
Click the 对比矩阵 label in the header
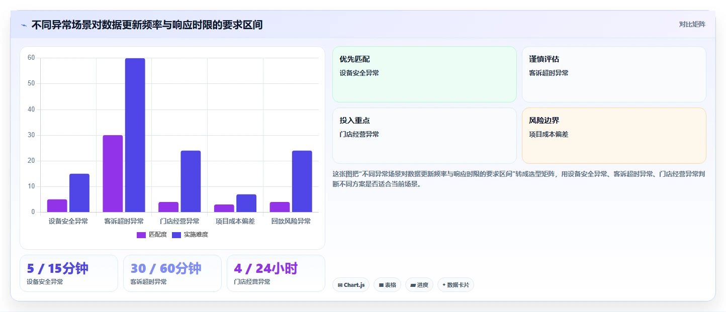tap(692, 24)
